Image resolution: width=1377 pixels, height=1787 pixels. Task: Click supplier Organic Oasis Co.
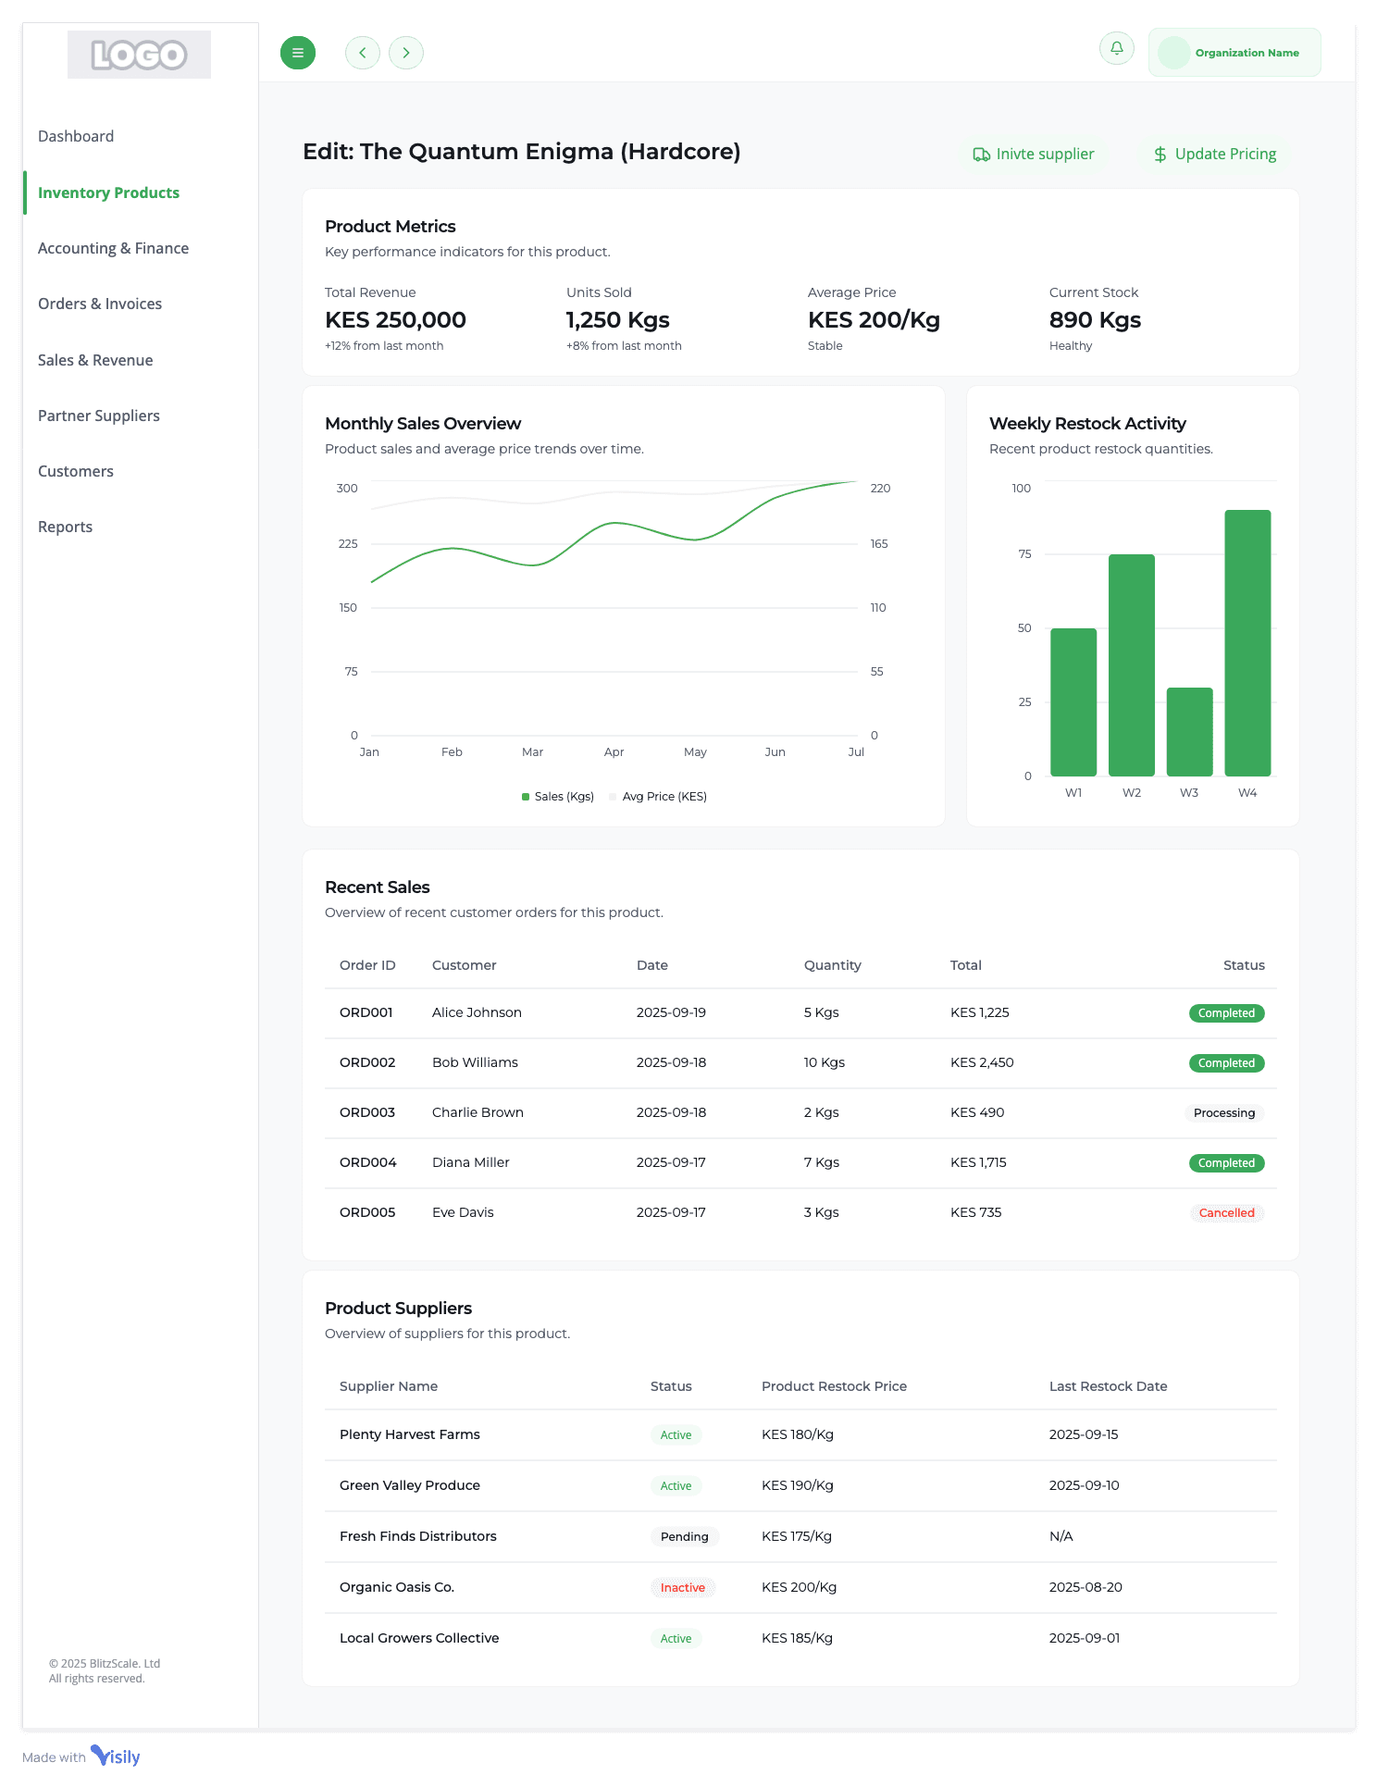pos(397,1587)
